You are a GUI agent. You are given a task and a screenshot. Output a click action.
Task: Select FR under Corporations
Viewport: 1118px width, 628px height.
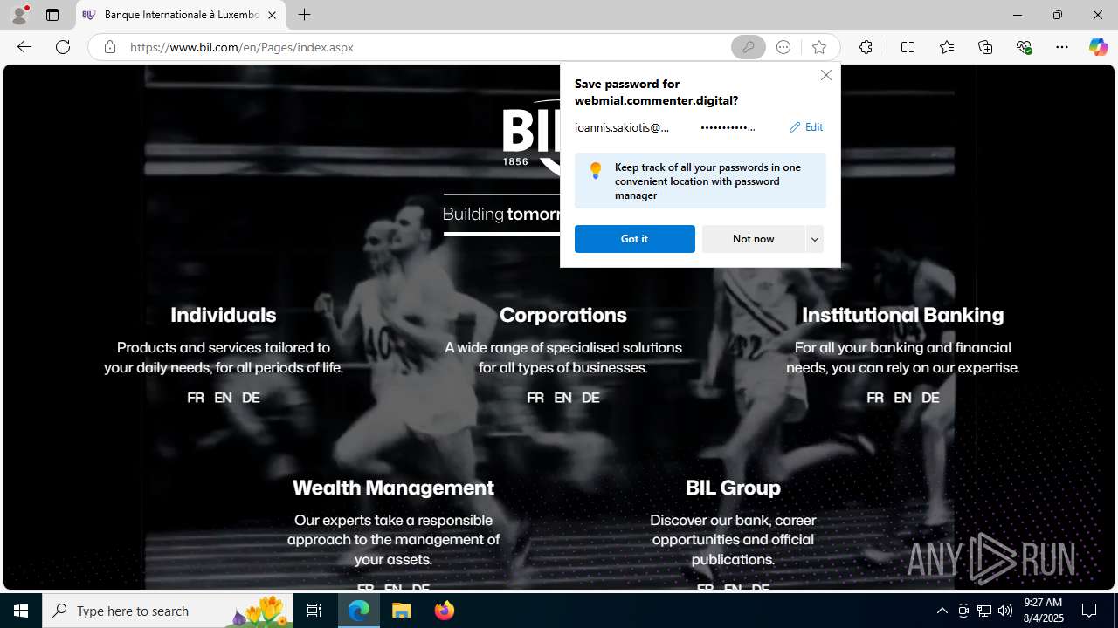(535, 398)
